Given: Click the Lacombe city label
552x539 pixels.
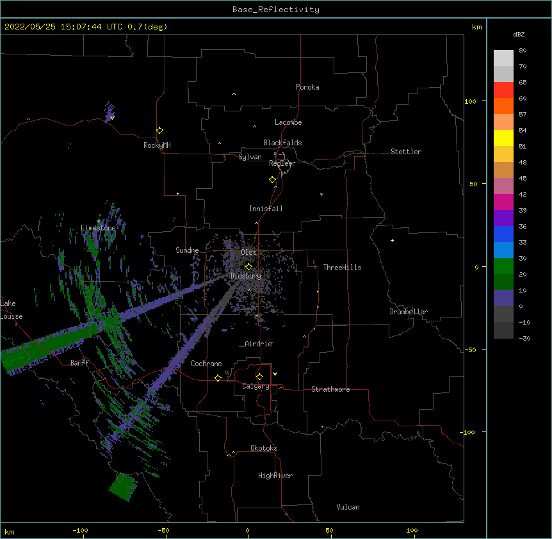Looking at the screenshot, I should [288, 122].
